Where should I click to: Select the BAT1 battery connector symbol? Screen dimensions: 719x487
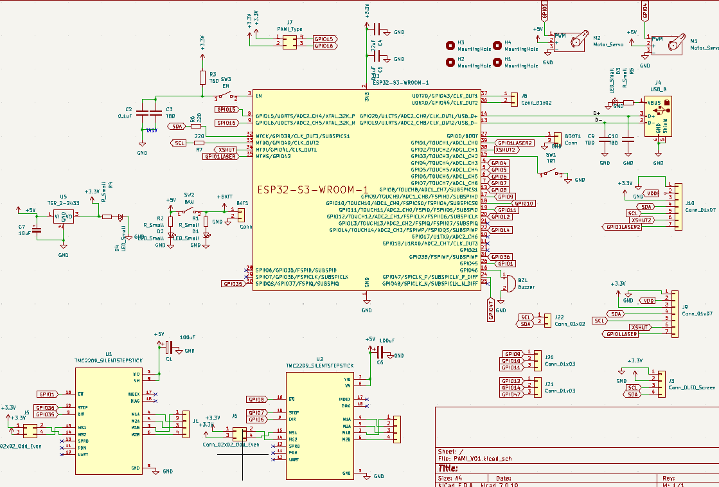point(241,215)
